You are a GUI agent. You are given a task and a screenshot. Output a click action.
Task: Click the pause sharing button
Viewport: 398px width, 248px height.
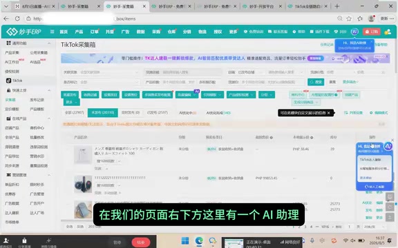pyautogui.click(x=117, y=242)
